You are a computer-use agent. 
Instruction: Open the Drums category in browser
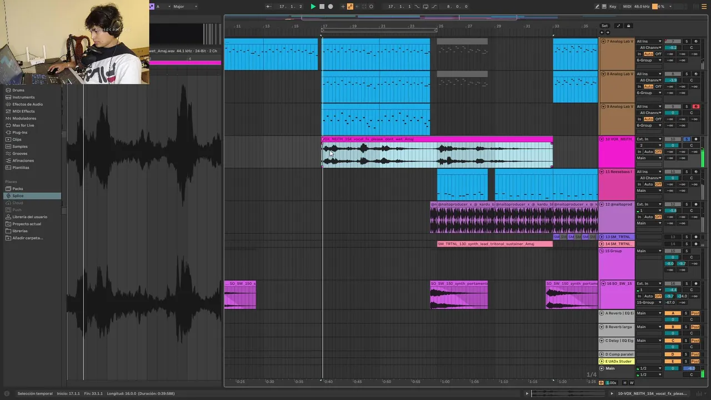(x=18, y=90)
